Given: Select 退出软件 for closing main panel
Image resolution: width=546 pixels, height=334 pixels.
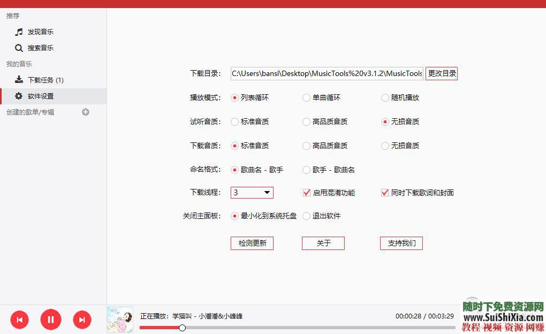Looking at the screenshot, I should coord(306,216).
